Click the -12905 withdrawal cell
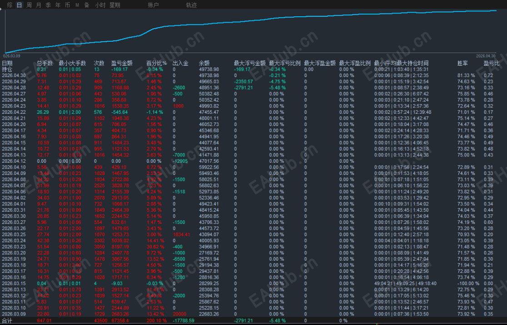 (x=180, y=161)
